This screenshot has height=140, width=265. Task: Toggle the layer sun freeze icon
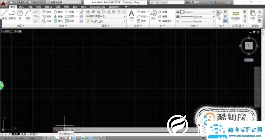click(x=92, y=21)
